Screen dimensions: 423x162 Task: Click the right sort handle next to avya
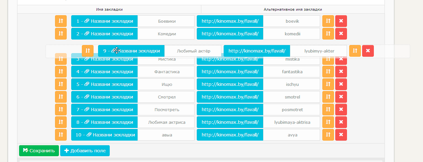pyautogui.click(x=328, y=135)
